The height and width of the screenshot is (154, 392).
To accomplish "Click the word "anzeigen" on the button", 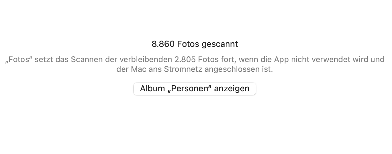I will click(232, 89).
